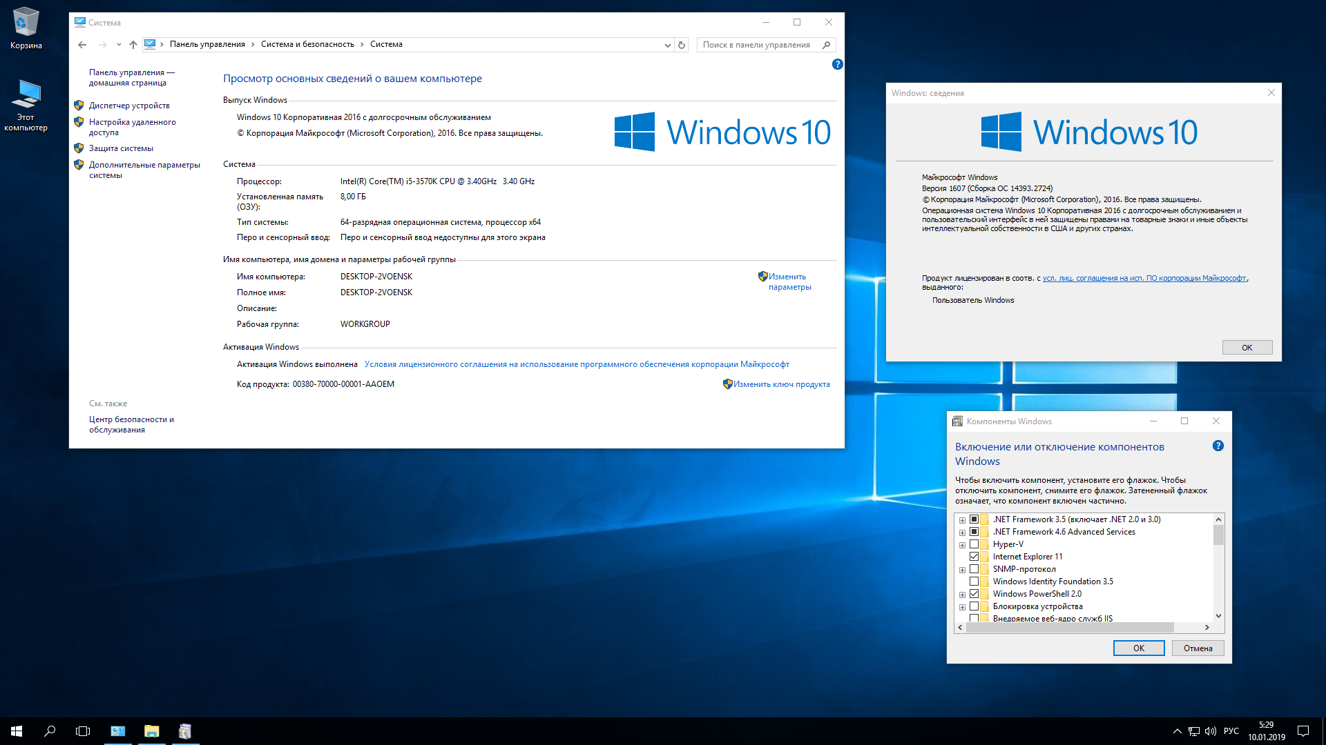The image size is (1326, 745).
Task: Click OK in Компоненты Windows dialog
Action: (1138, 648)
